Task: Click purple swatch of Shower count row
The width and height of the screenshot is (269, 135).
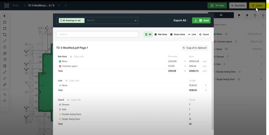Action: click(60, 105)
